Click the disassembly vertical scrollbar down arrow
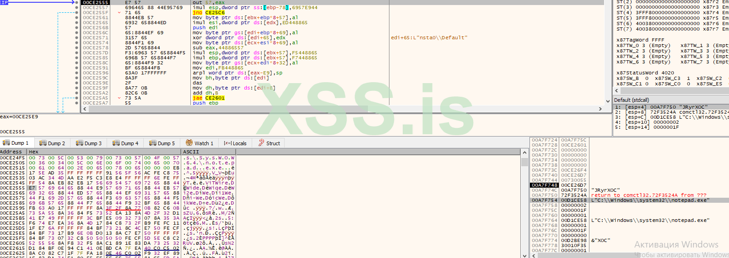 coord(608,101)
